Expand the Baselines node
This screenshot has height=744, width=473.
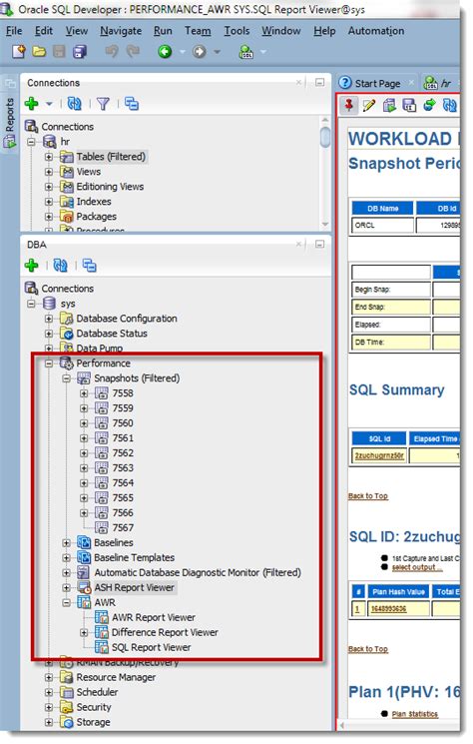coord(66,543)
